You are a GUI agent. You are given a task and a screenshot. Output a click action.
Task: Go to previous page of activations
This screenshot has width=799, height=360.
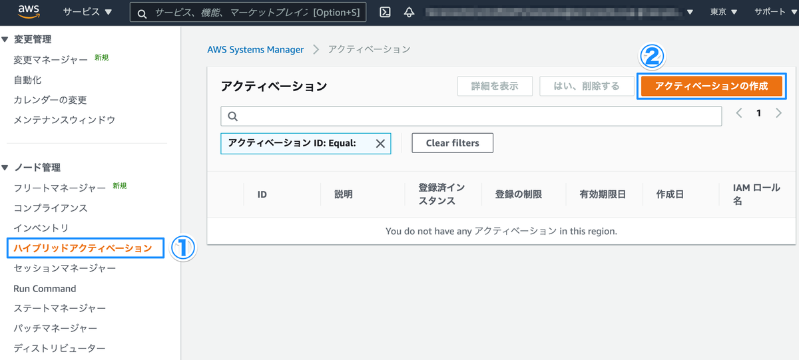(739, 113)
